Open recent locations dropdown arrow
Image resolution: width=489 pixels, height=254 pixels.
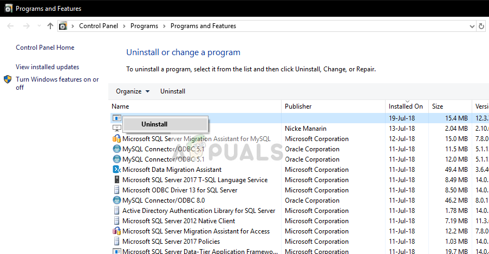(x=39, y=26)
